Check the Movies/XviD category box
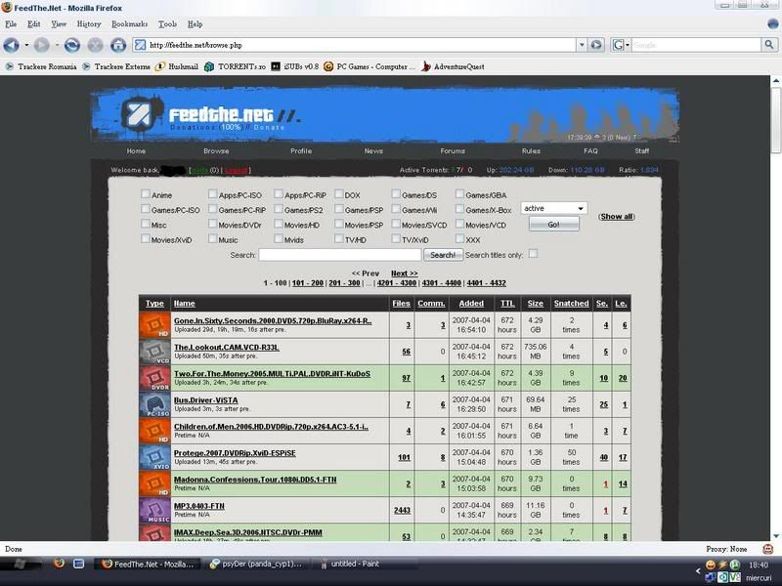Screen dimensions: 782x586 145,238
